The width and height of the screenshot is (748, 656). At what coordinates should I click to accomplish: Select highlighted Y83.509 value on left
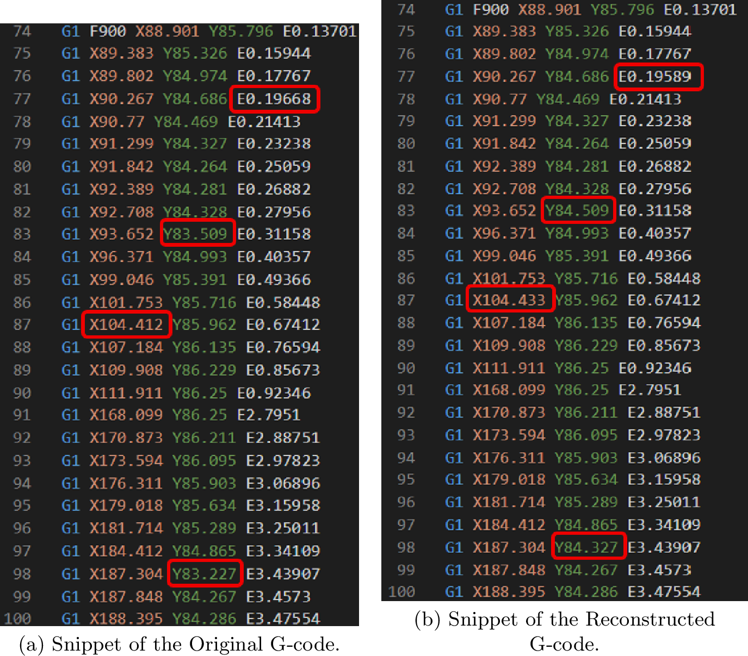(x=198, y=234)
